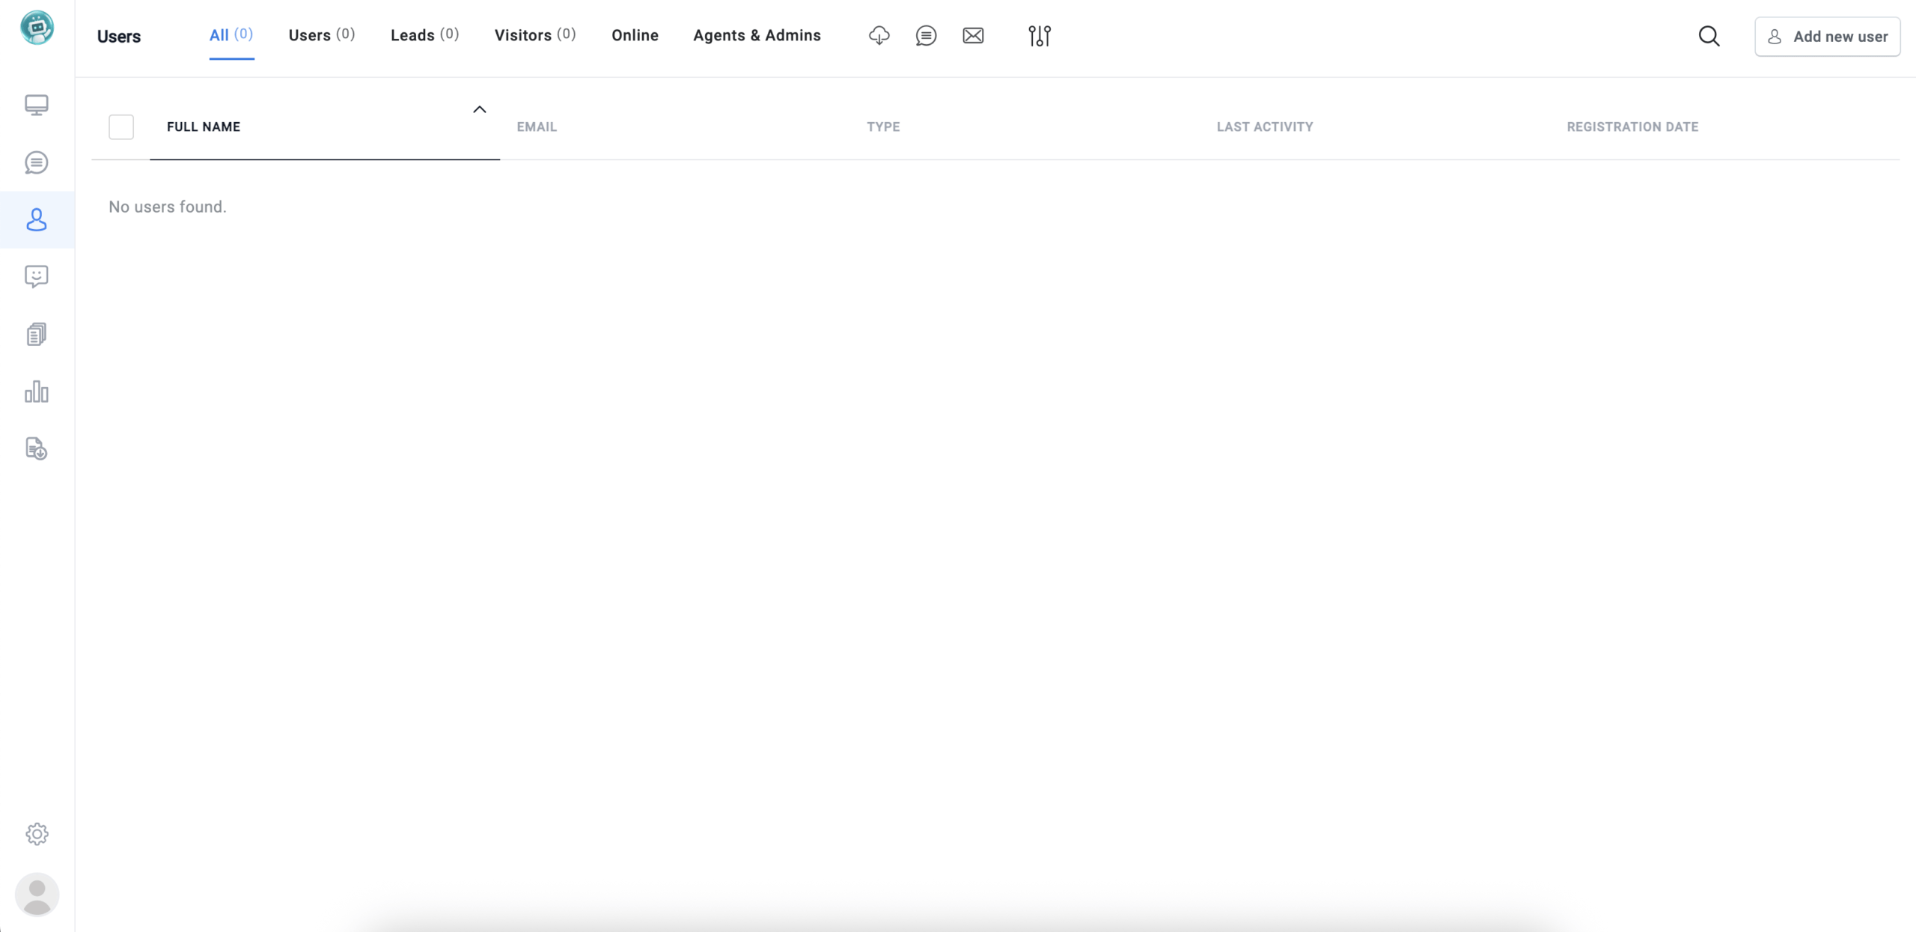Screen dimensions: 1916x932
Task: Open the dashboard monitor icon in sidebar
Action: (x=37, y=105)
